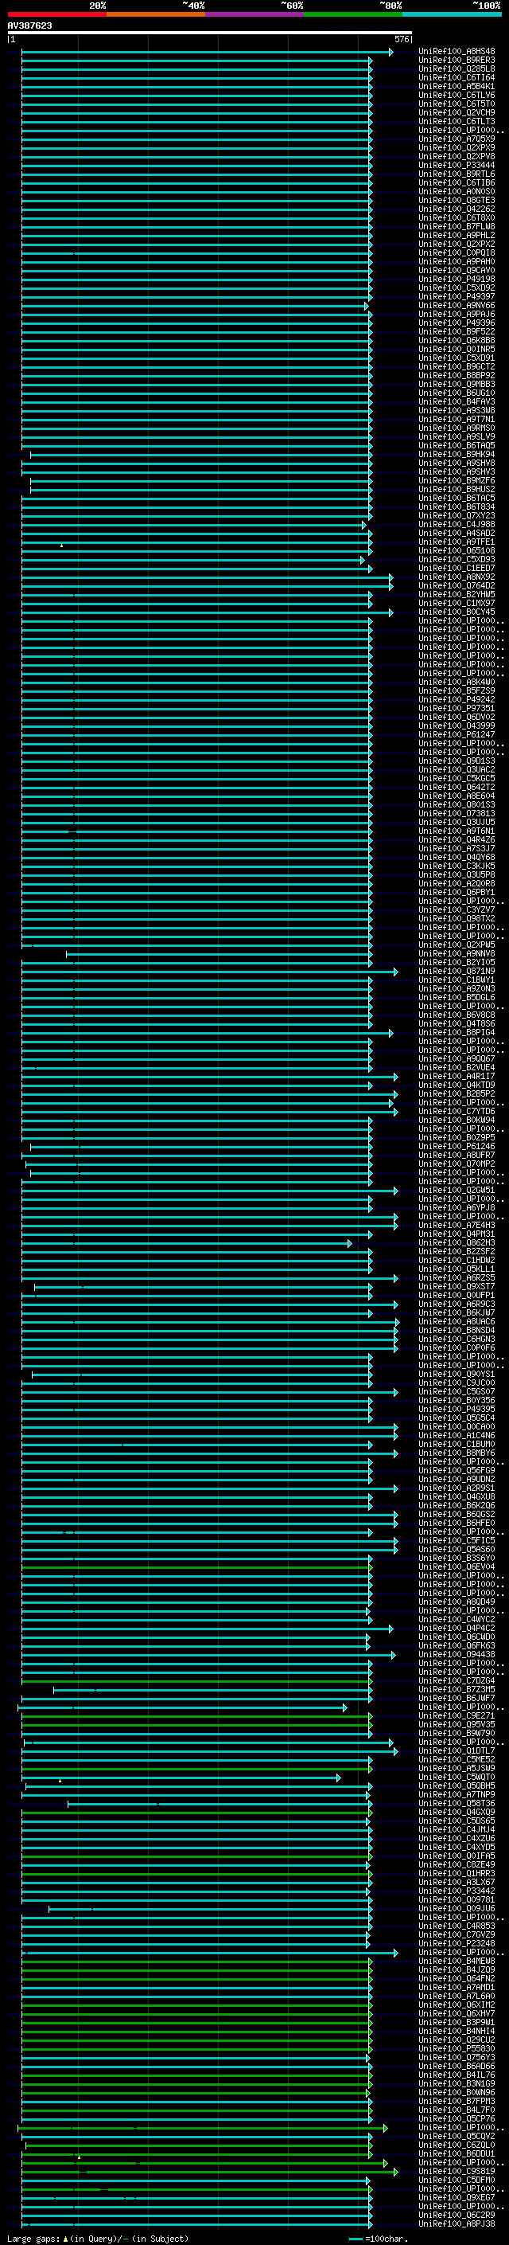Select the UniRef100_A0N0S0 label
The width and height of the screenshot is (509, 2245).
pyautogui.click(x=457, y=192)
